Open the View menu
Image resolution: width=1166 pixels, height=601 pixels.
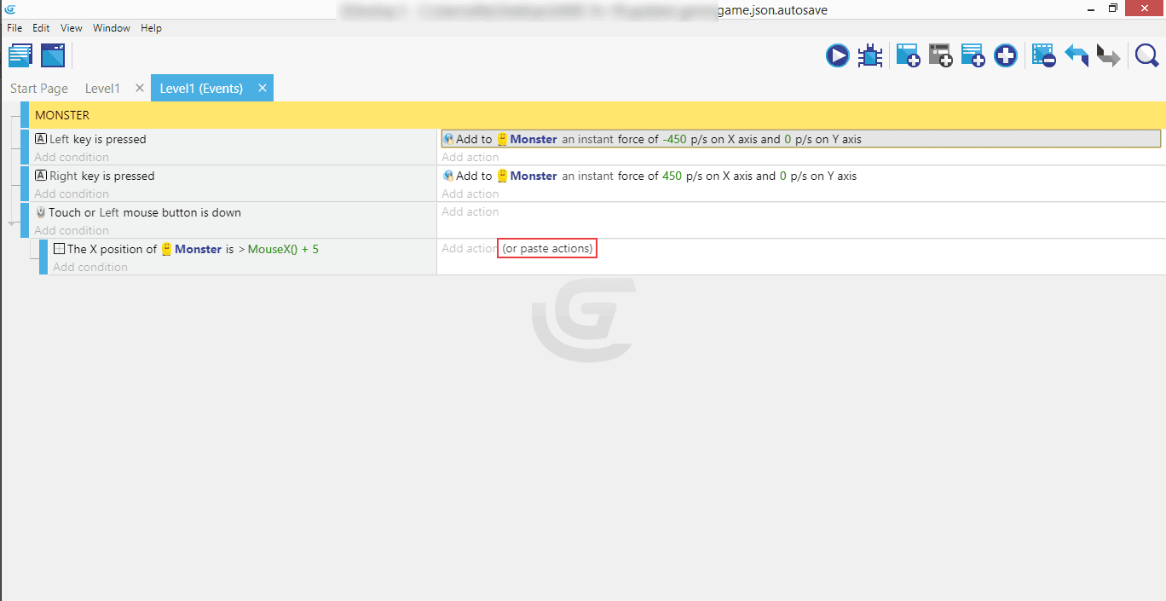point(72,28)
